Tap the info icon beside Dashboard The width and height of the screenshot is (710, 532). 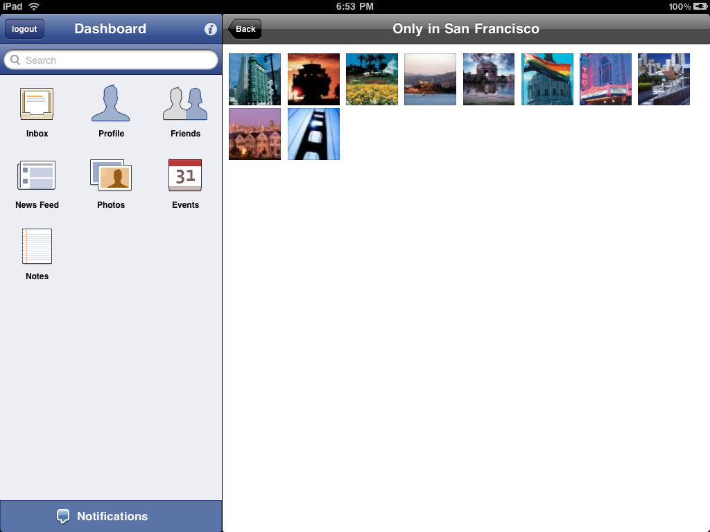pos(211,29)
